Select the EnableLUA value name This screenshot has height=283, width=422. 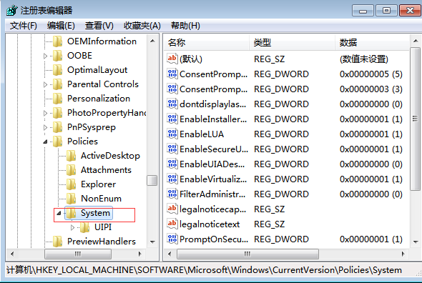click(x=202, y=134)
